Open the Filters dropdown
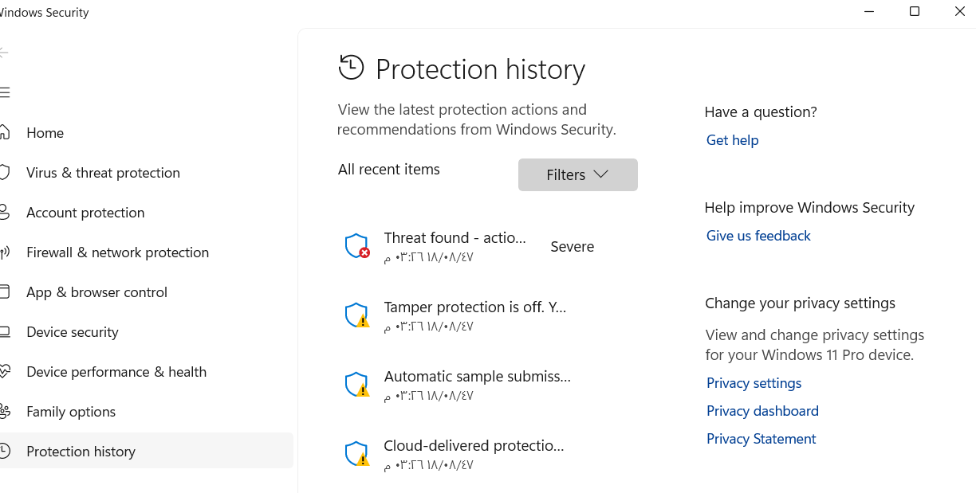Viewport: 976px width, 493px height. [577, 174]
